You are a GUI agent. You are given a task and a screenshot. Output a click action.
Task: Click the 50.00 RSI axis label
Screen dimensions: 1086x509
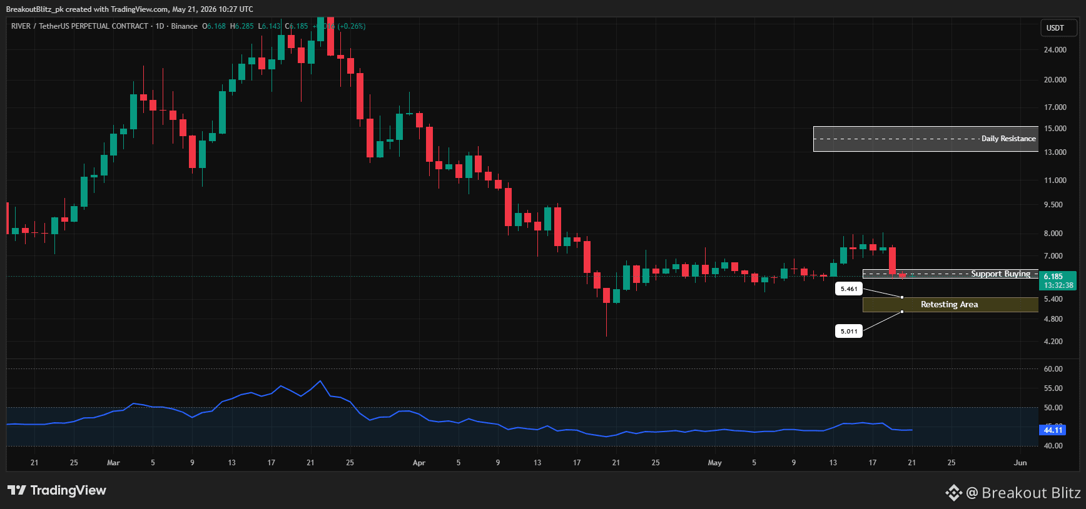(x=1053, y=408)
